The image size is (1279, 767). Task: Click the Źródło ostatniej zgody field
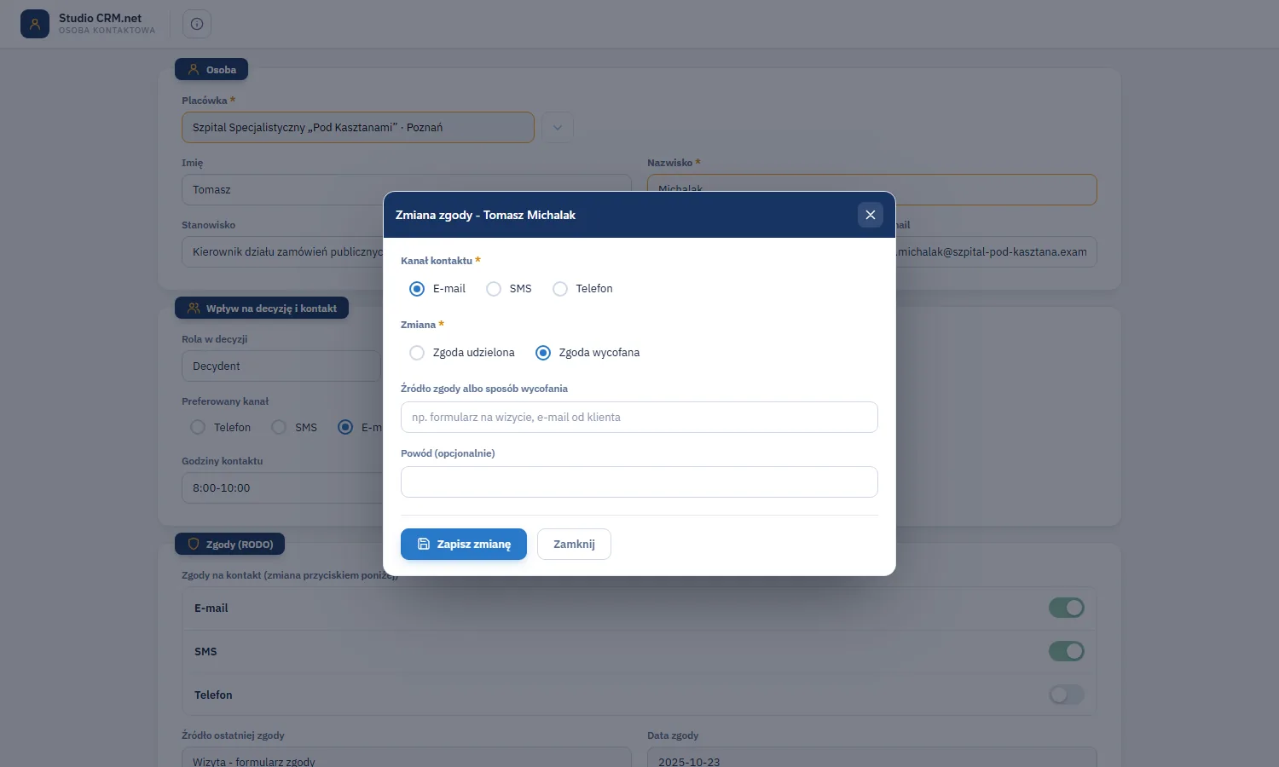[x=407, y=757]
